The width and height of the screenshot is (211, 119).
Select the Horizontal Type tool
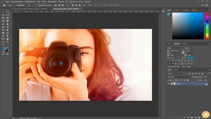pos(3,36)
